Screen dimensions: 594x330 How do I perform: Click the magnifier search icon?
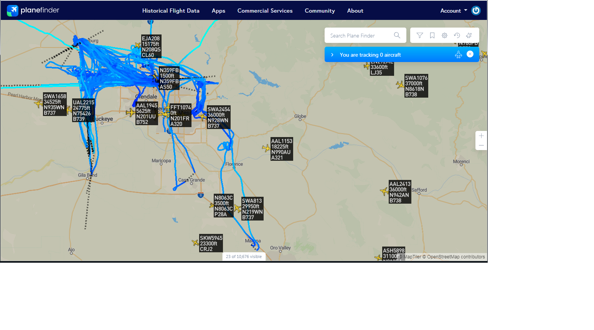397,35
